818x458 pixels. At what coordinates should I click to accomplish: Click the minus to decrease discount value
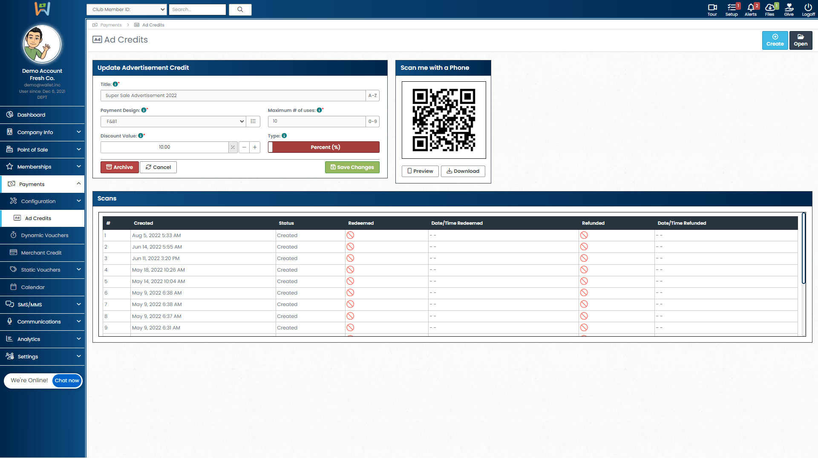tap(244, 147)
